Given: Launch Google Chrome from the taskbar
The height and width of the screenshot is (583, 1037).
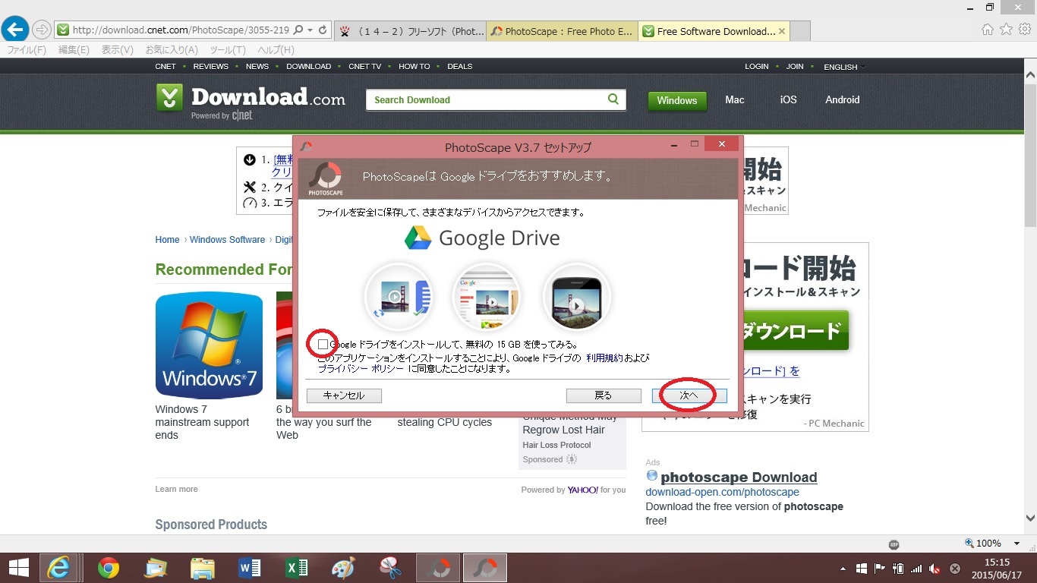Looking at the screenshot, I should 109,568.
